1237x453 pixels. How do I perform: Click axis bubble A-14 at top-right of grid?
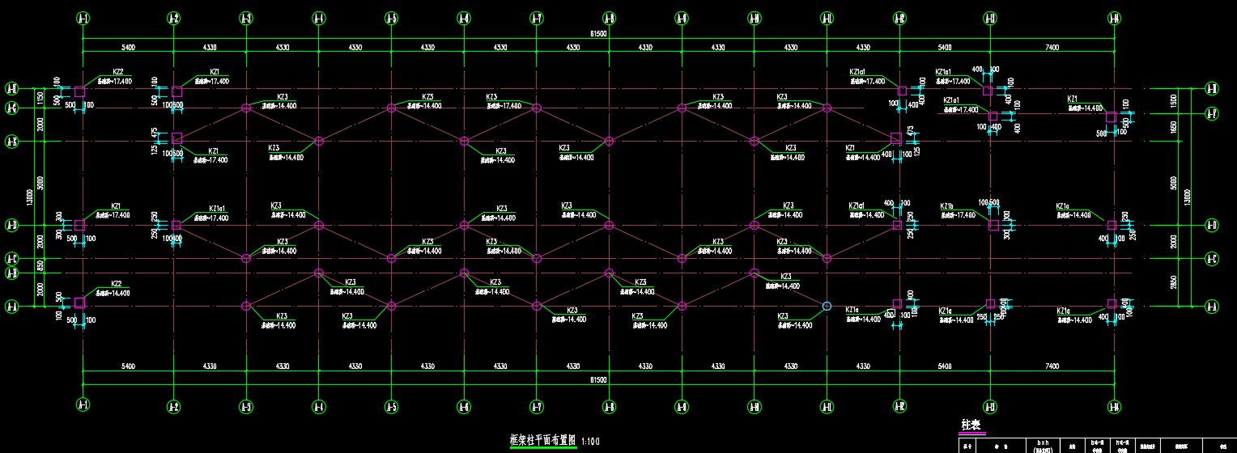pyautogui.click(x=1114, y=18)
